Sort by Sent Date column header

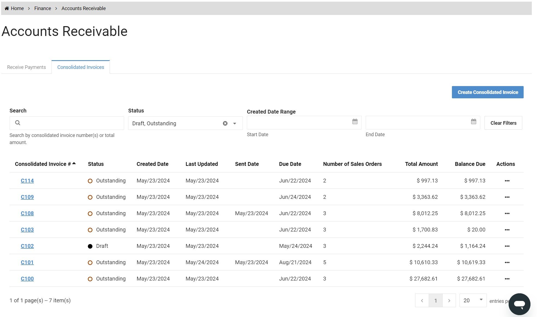coord(247,164)
